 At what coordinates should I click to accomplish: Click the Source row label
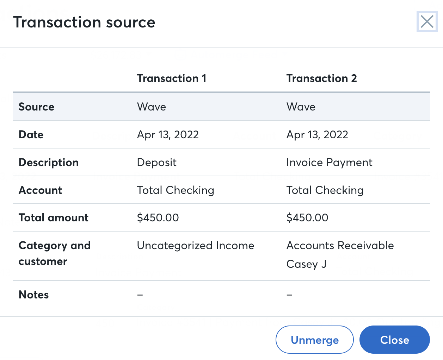pyautogui.click(x=36, y=107)
